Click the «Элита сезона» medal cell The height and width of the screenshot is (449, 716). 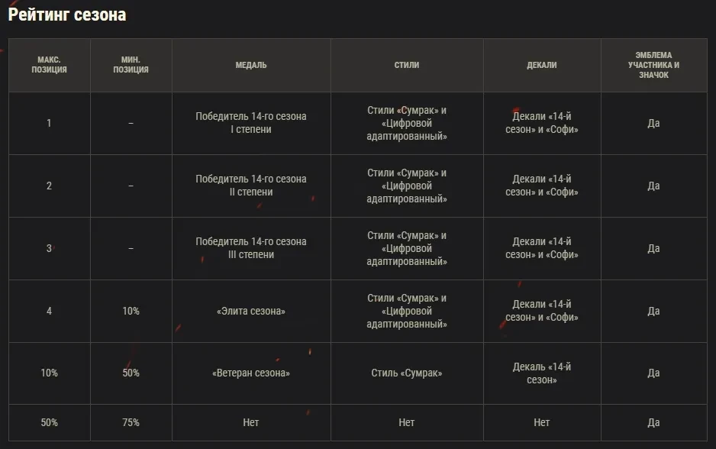pyautogui.click(x=251, y=311)
